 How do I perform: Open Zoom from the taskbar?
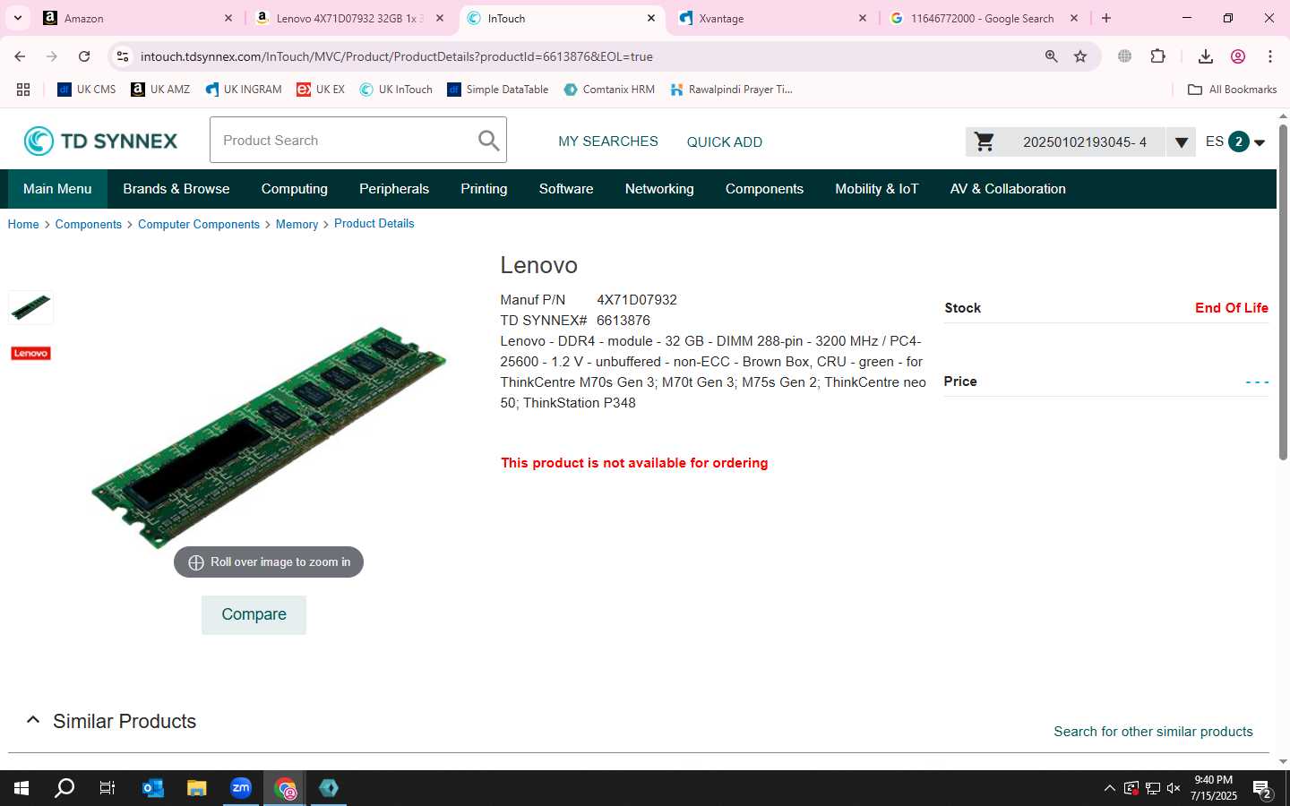coord(241,788)
